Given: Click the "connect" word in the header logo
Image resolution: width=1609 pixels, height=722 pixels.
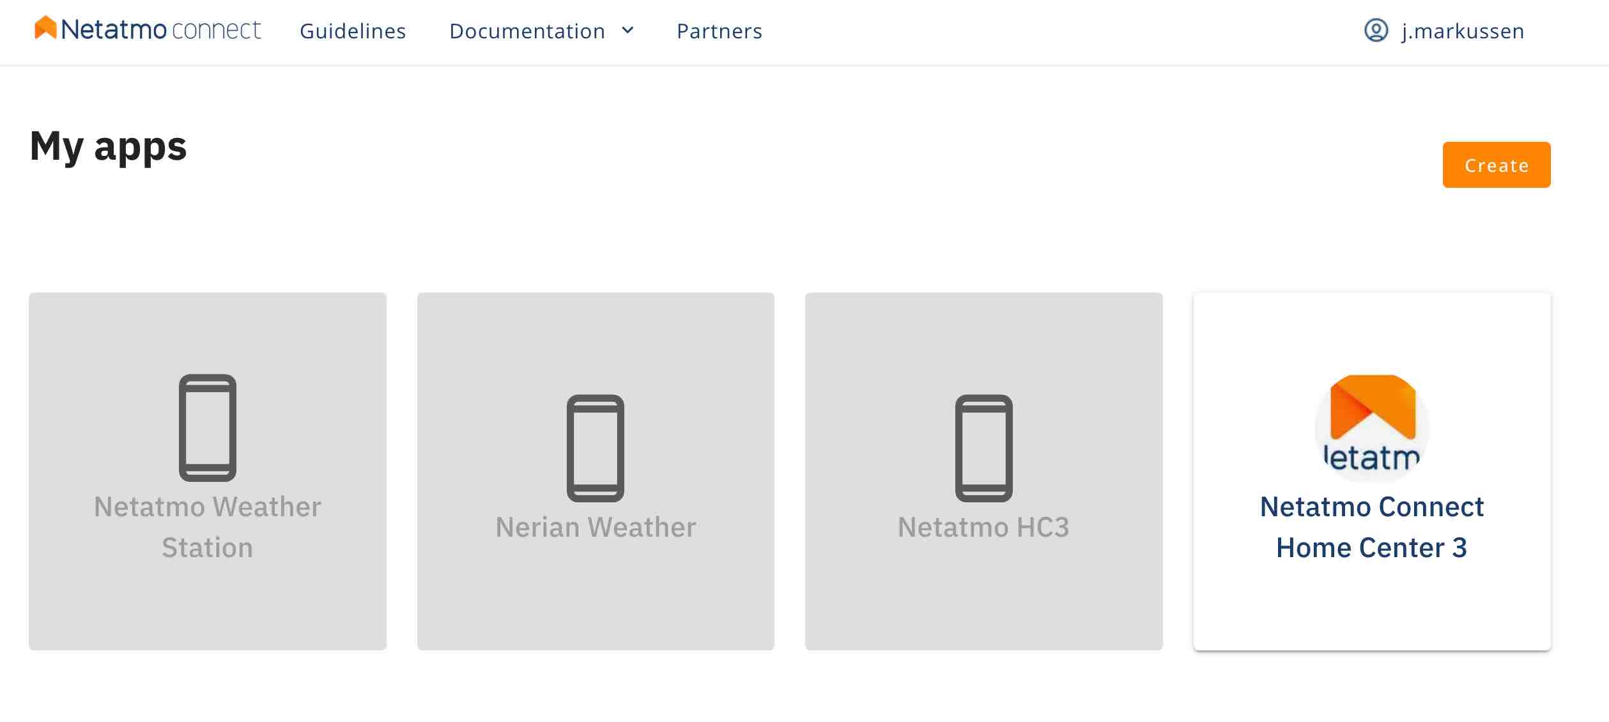Looking at the screenshot, I should click(x=216, y=30).
